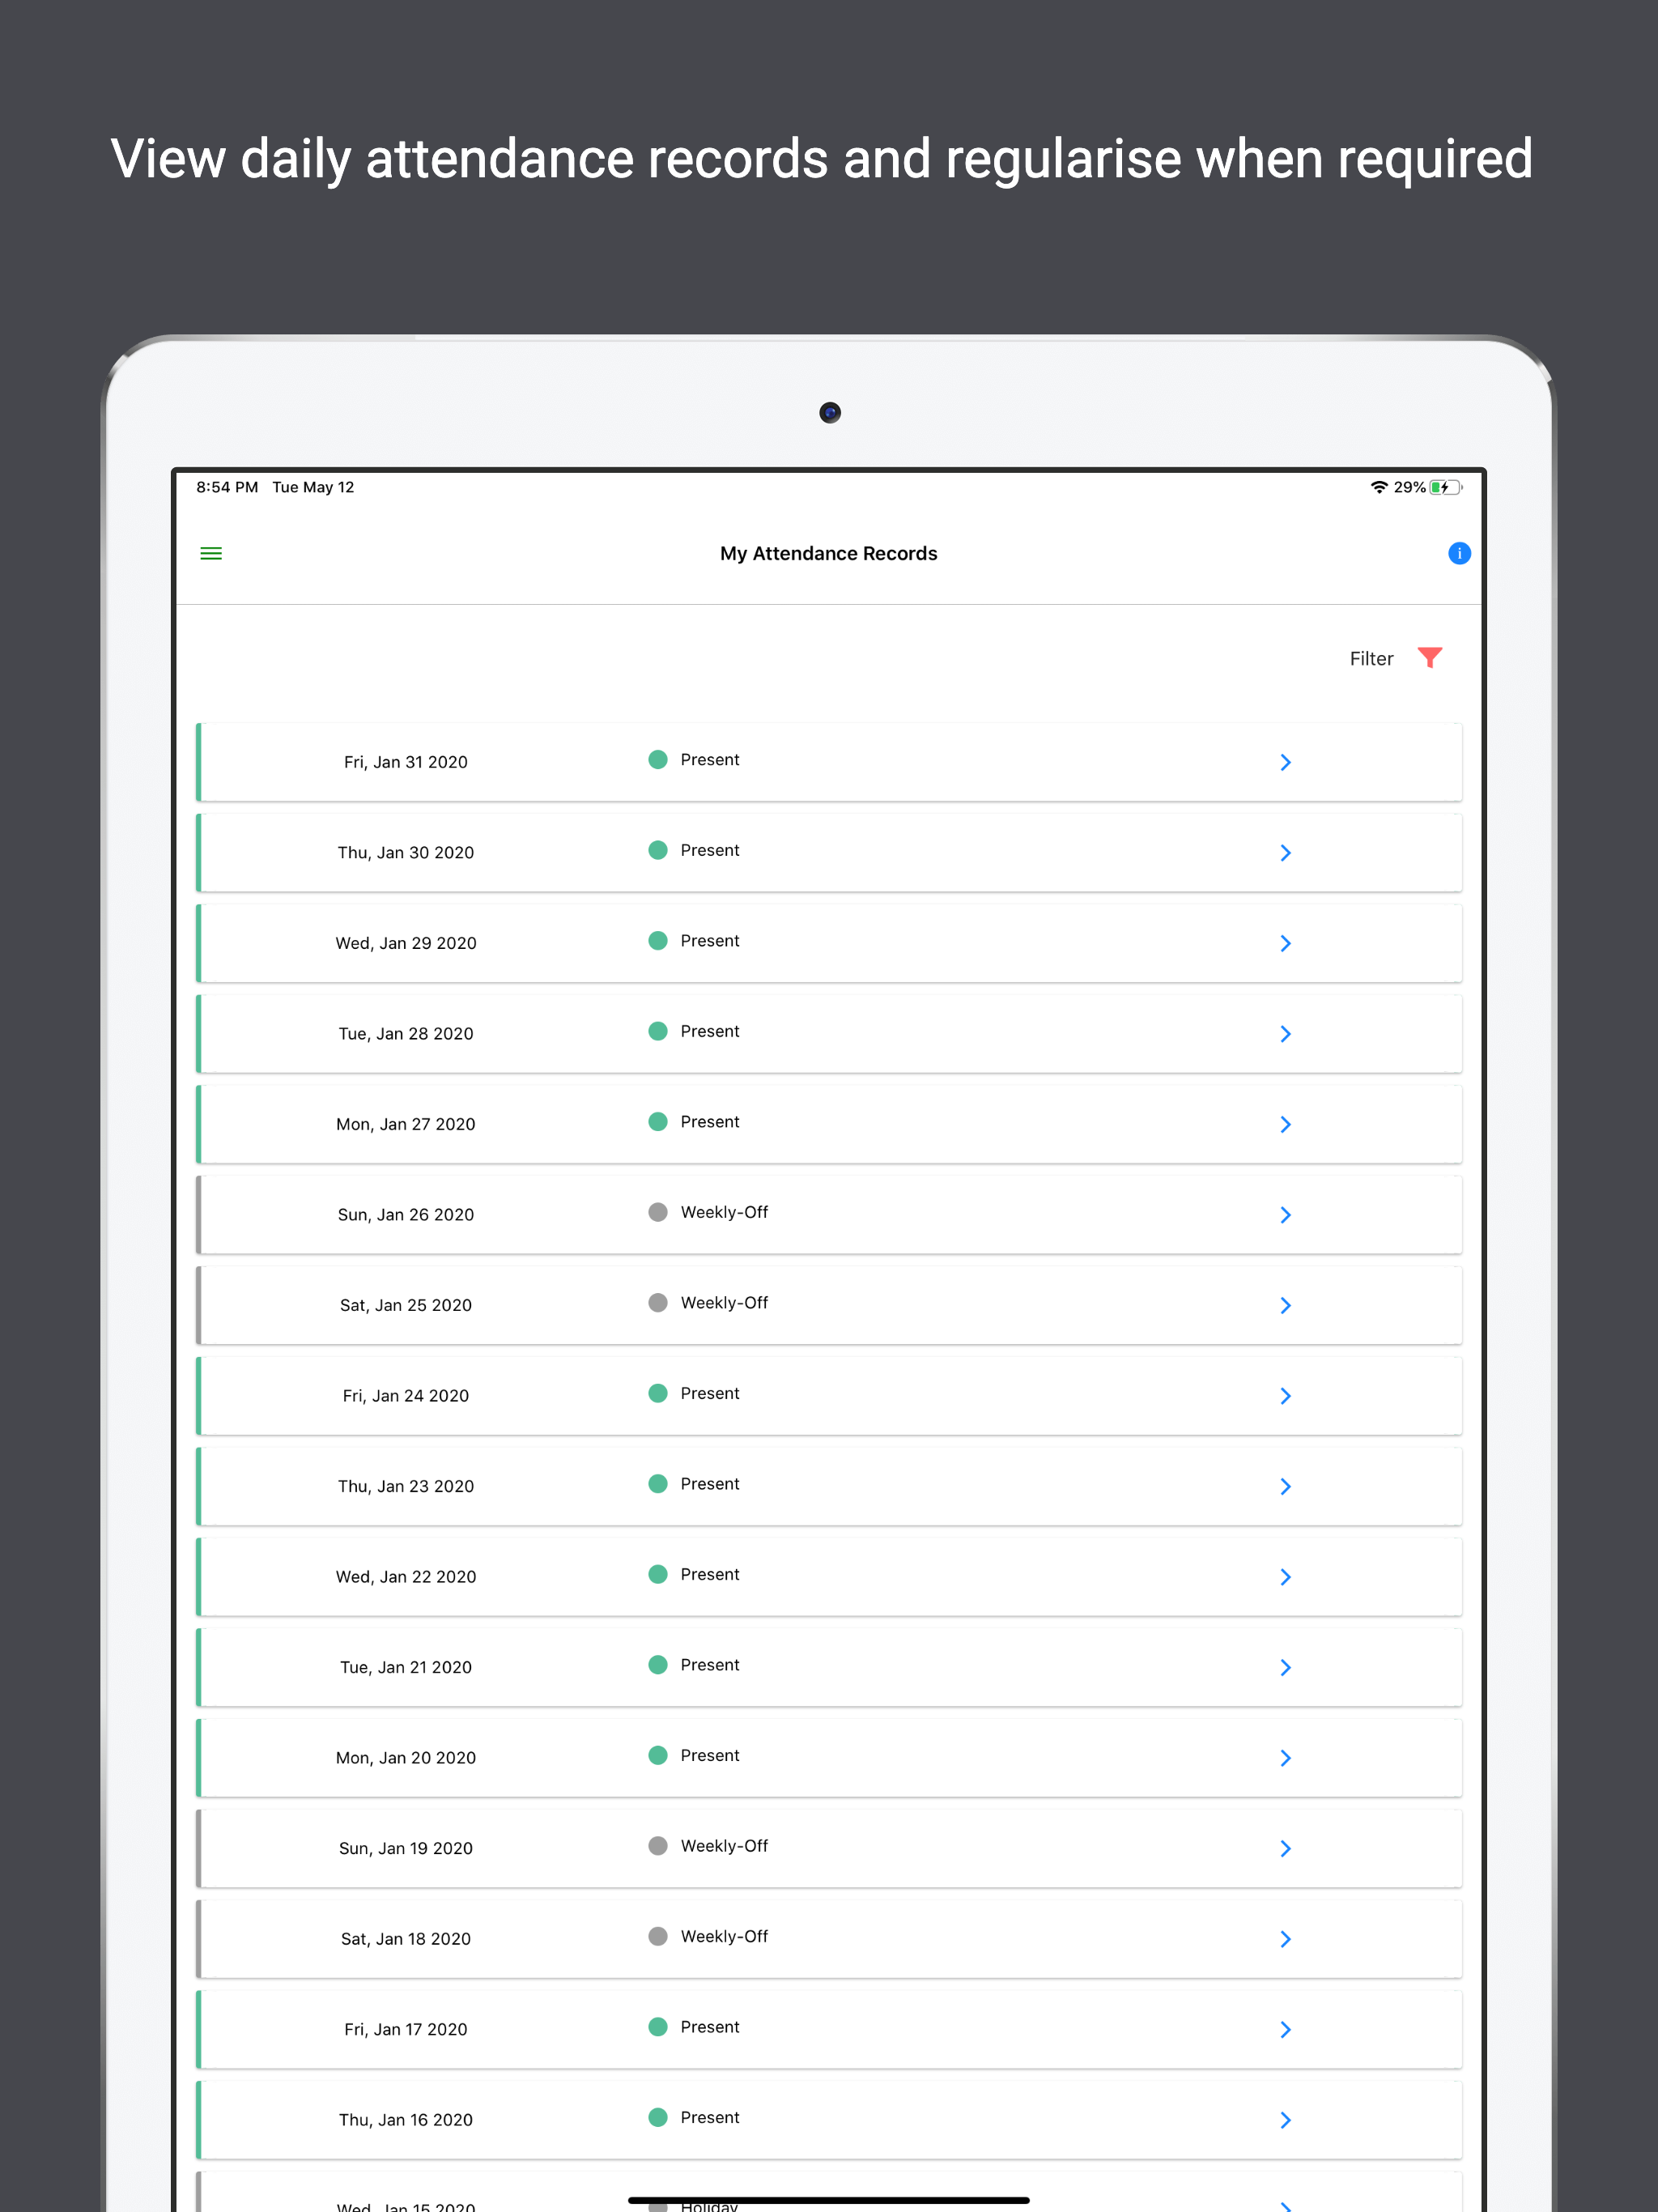
Task: Select the Sun, Jan 26 2020 date
Action: click(x=406, y=1215)
